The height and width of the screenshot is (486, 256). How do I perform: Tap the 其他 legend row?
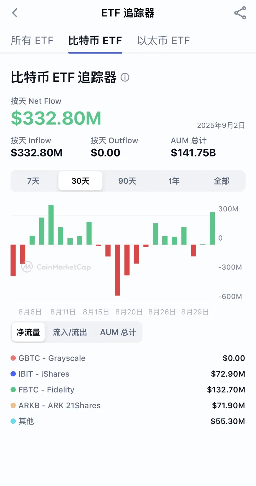tap(128, 421)
